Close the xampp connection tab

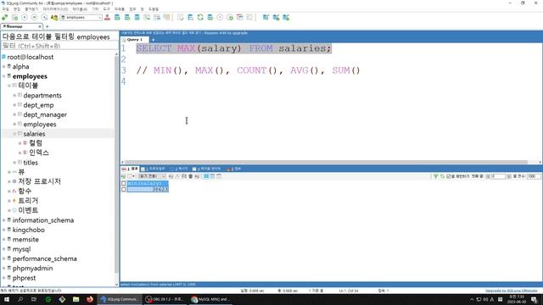tap(40, 26)
